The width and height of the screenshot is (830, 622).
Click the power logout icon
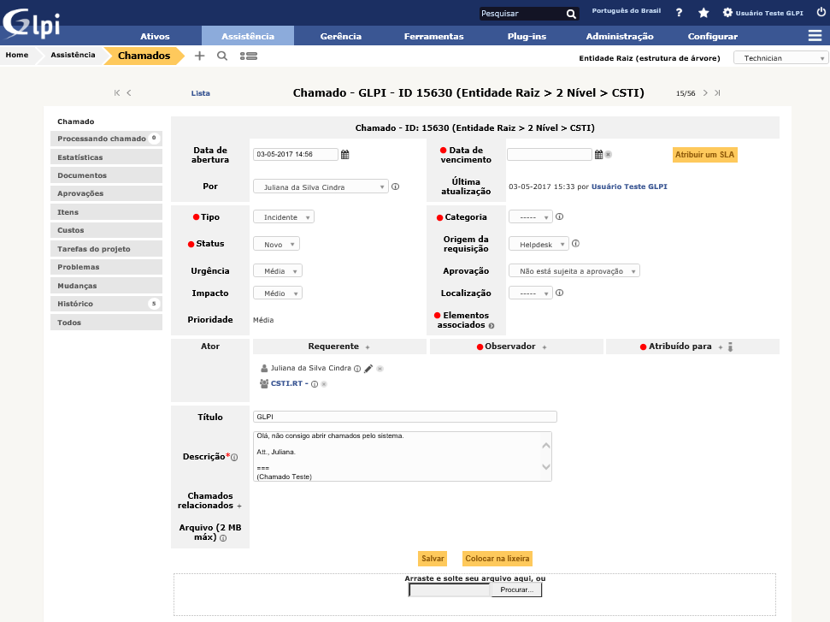pos(821,13)
